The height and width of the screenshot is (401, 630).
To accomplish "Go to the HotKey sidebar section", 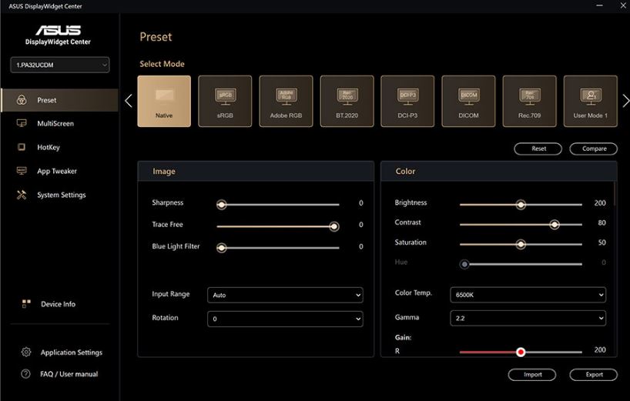I will click(48, 148).
